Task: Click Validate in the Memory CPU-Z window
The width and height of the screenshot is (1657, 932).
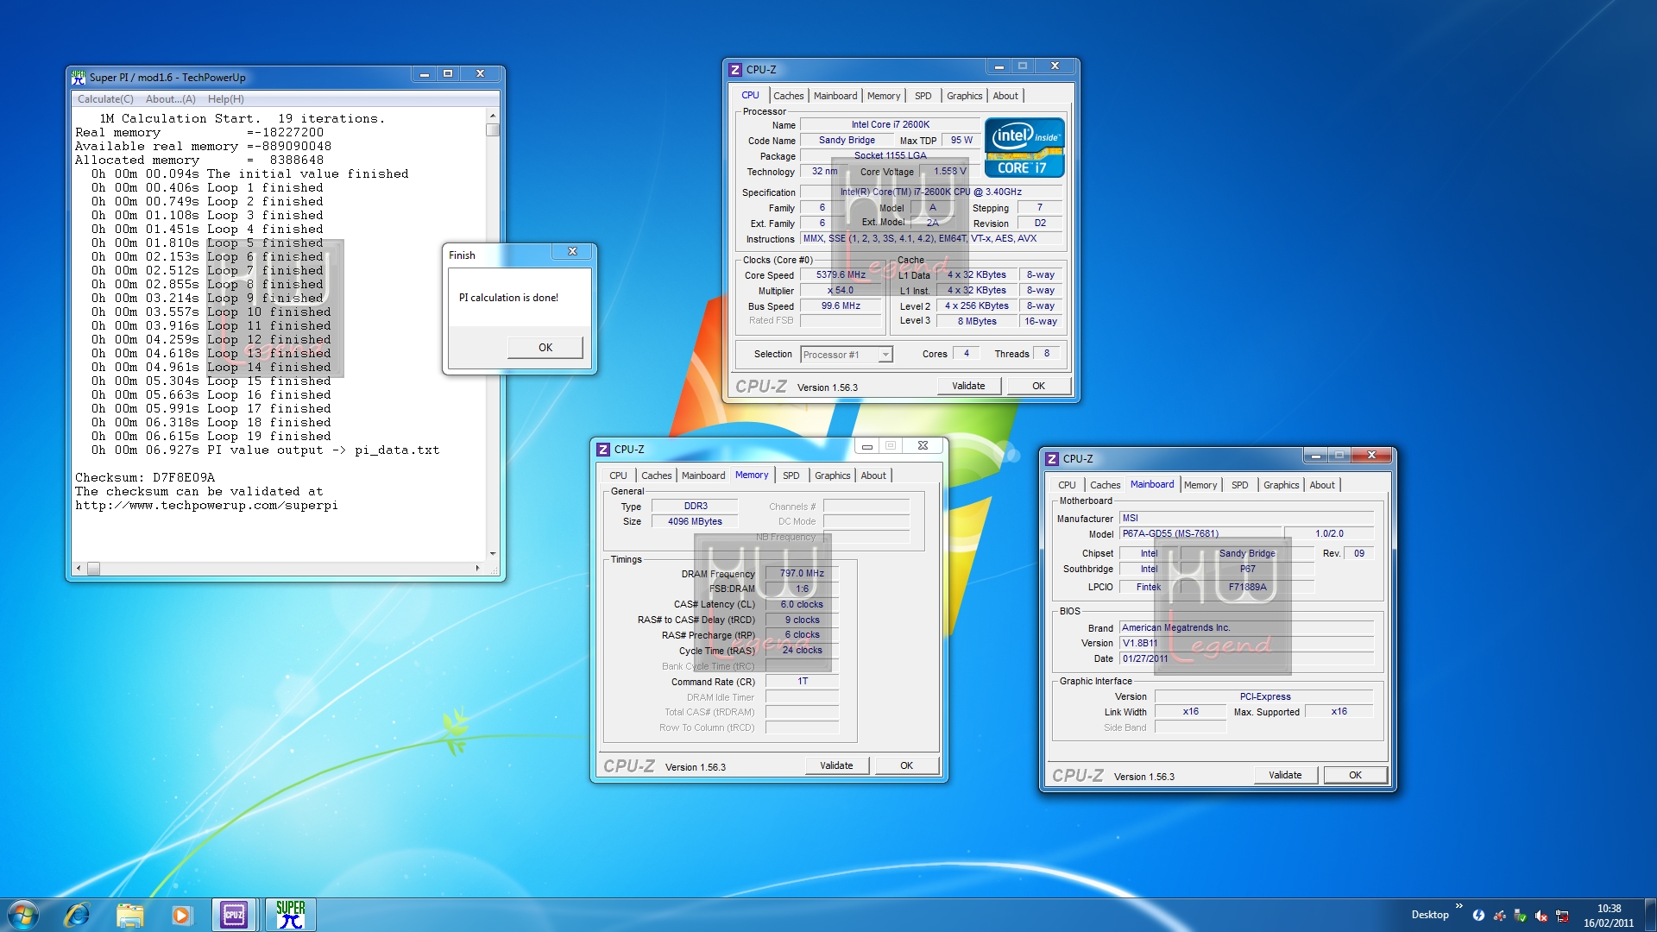Action: 836,765
